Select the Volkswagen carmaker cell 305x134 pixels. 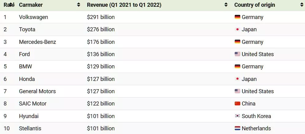click(33, 17)
